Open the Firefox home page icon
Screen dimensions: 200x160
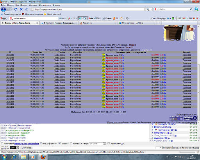[x=27, y=9]
